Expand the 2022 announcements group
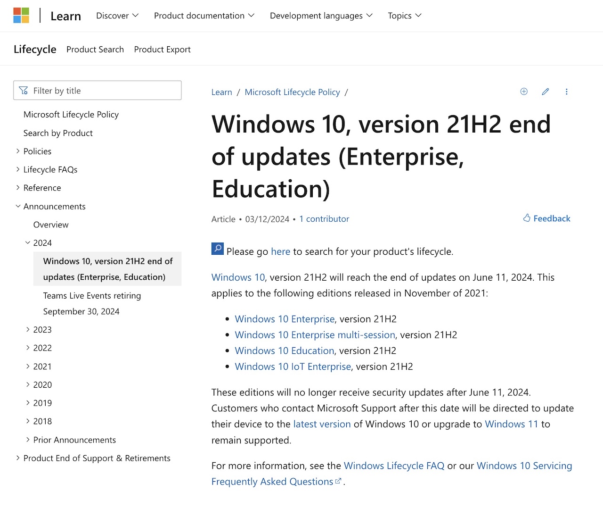The image size is (603, 509). pyautogui.click(x=28, y=348)
